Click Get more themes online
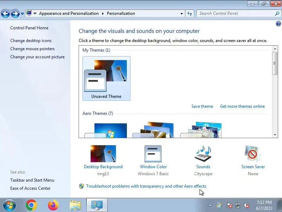The height and width of the screenshot is (212, 282). click(242, 106)
